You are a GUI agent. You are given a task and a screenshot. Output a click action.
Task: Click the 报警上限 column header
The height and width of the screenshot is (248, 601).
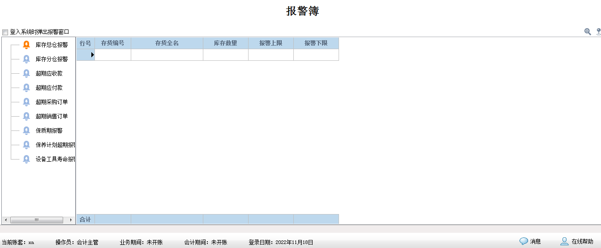(x=270, y=43)
